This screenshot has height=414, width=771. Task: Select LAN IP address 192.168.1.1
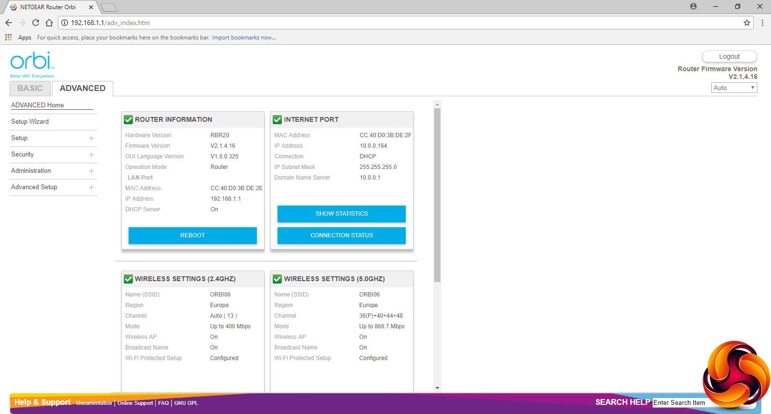[226, 199]
